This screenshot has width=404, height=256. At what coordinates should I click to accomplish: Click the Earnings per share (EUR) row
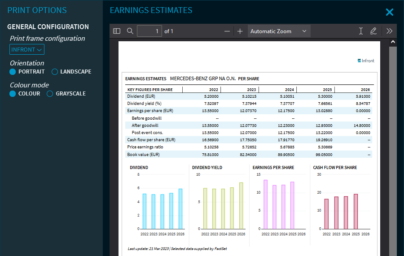(150, 111)
